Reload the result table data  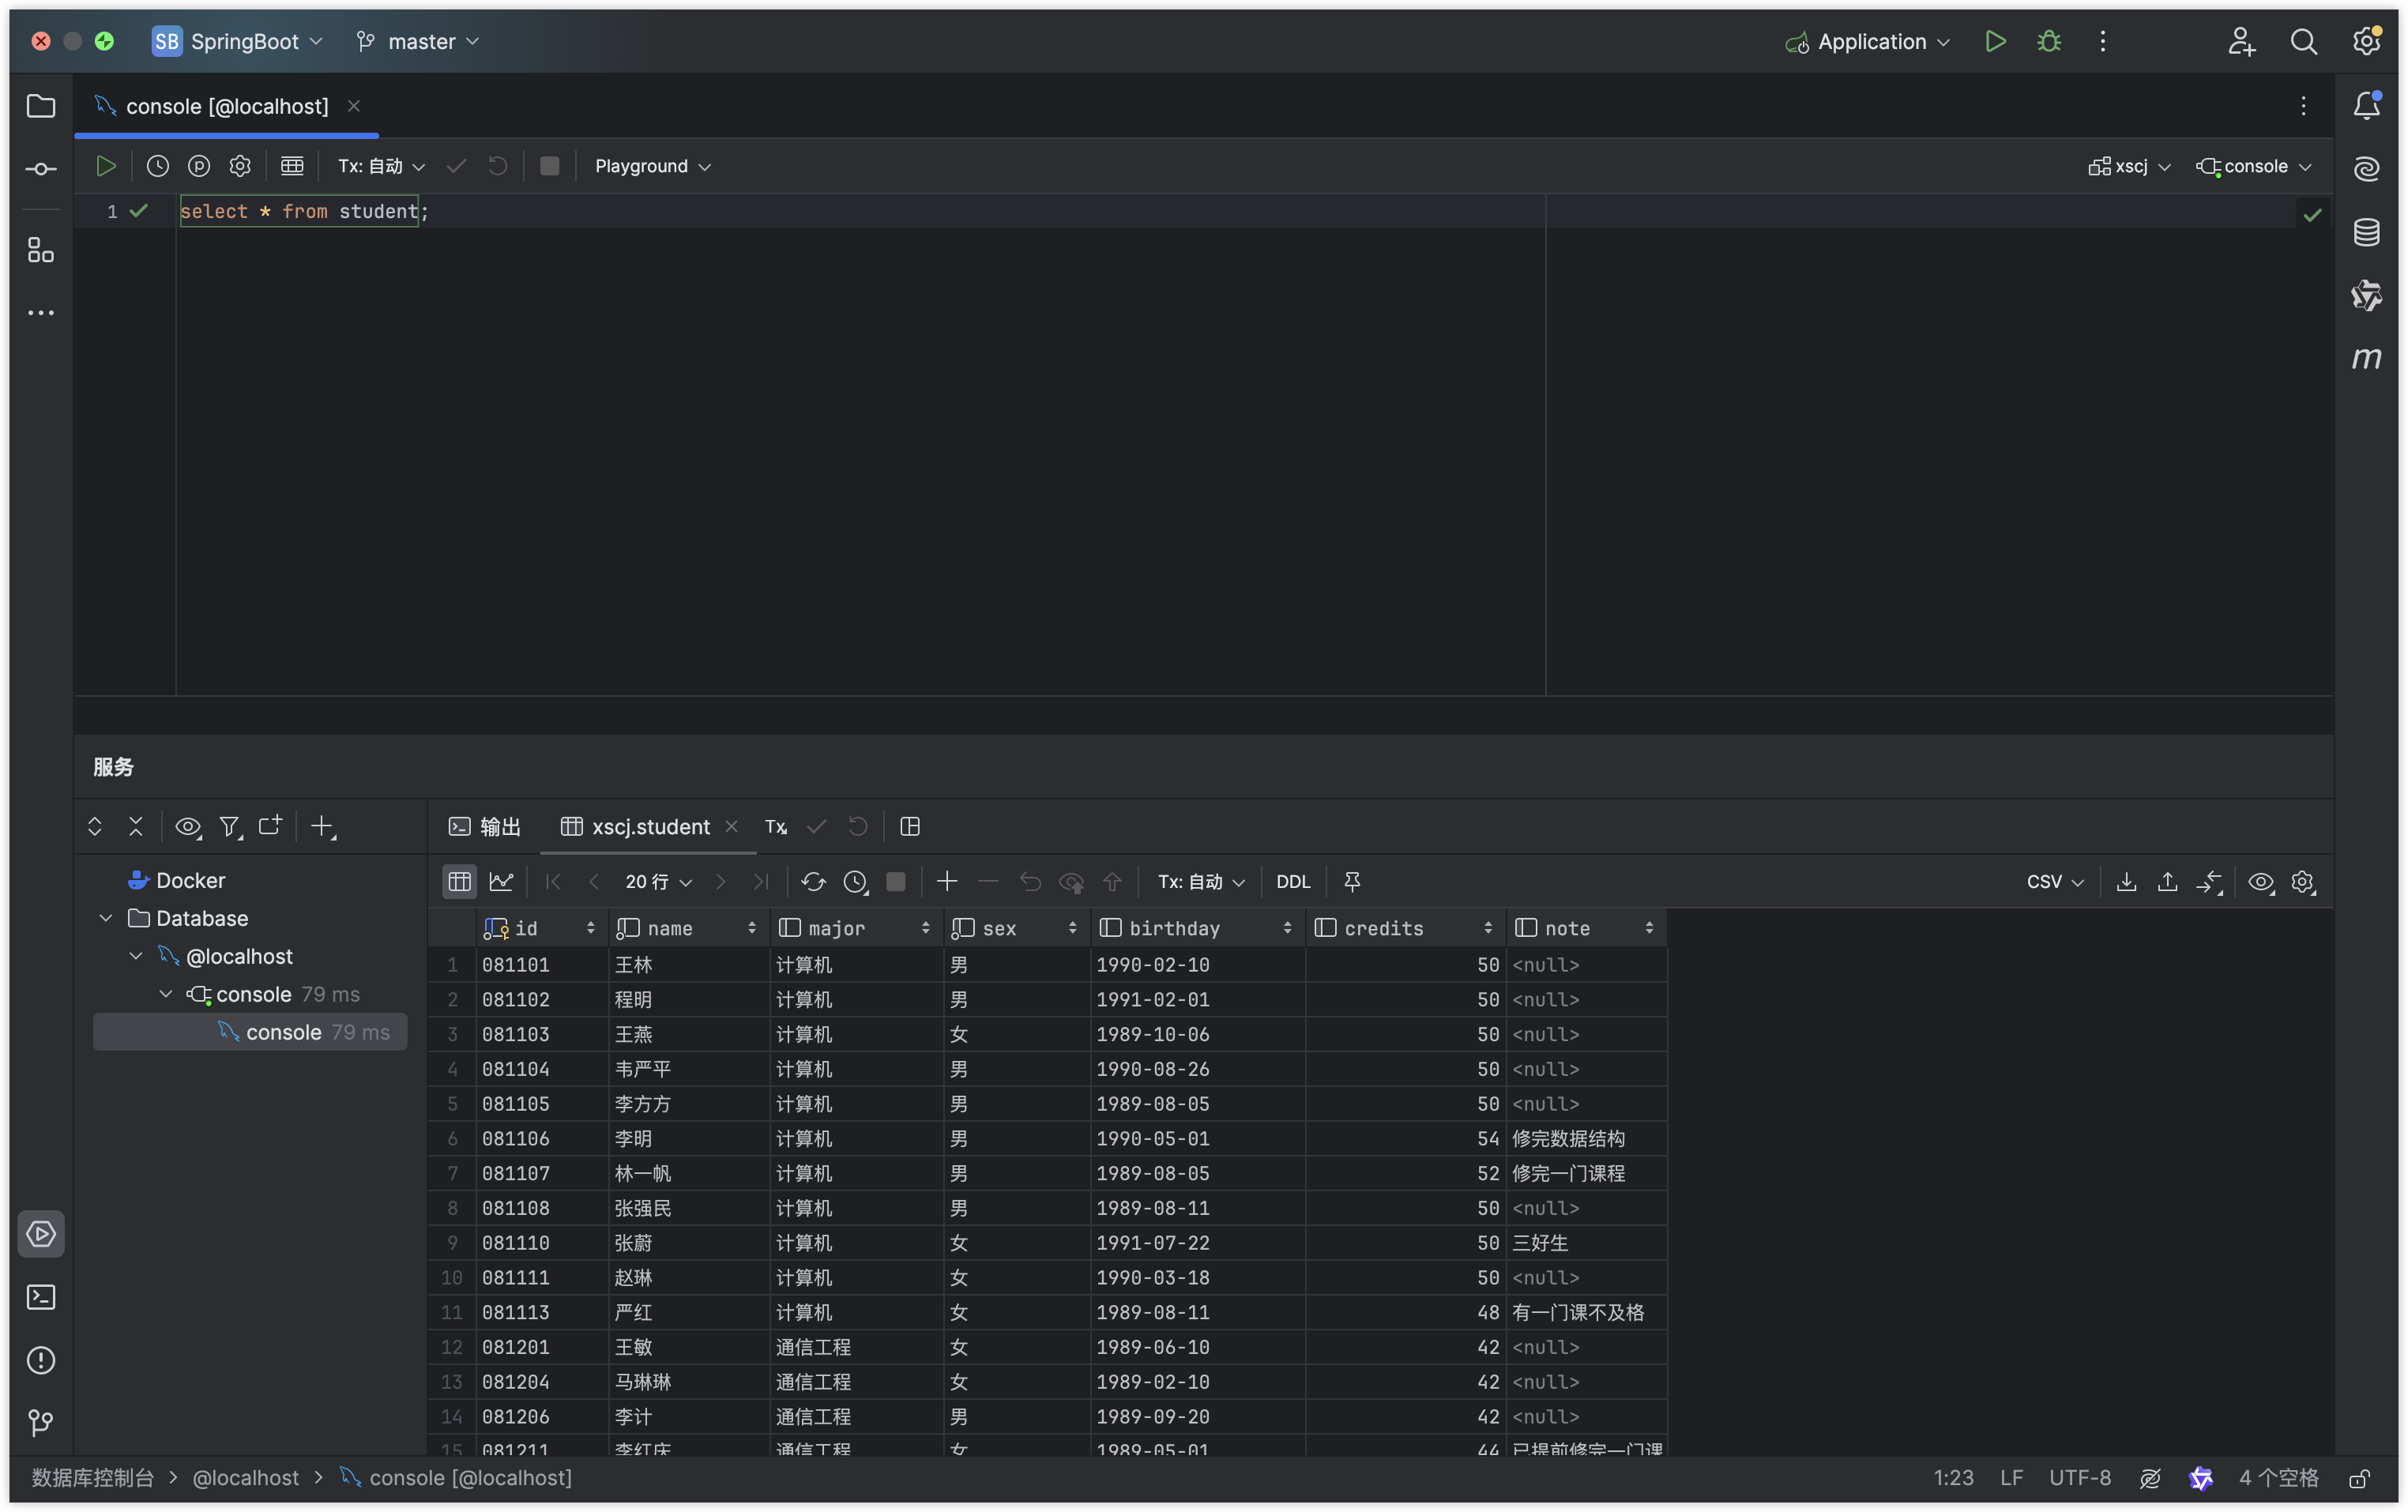(813, 882)
